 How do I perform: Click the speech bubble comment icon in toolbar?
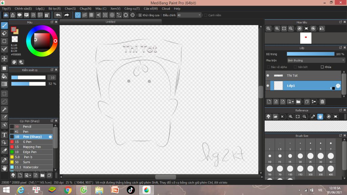19,15
